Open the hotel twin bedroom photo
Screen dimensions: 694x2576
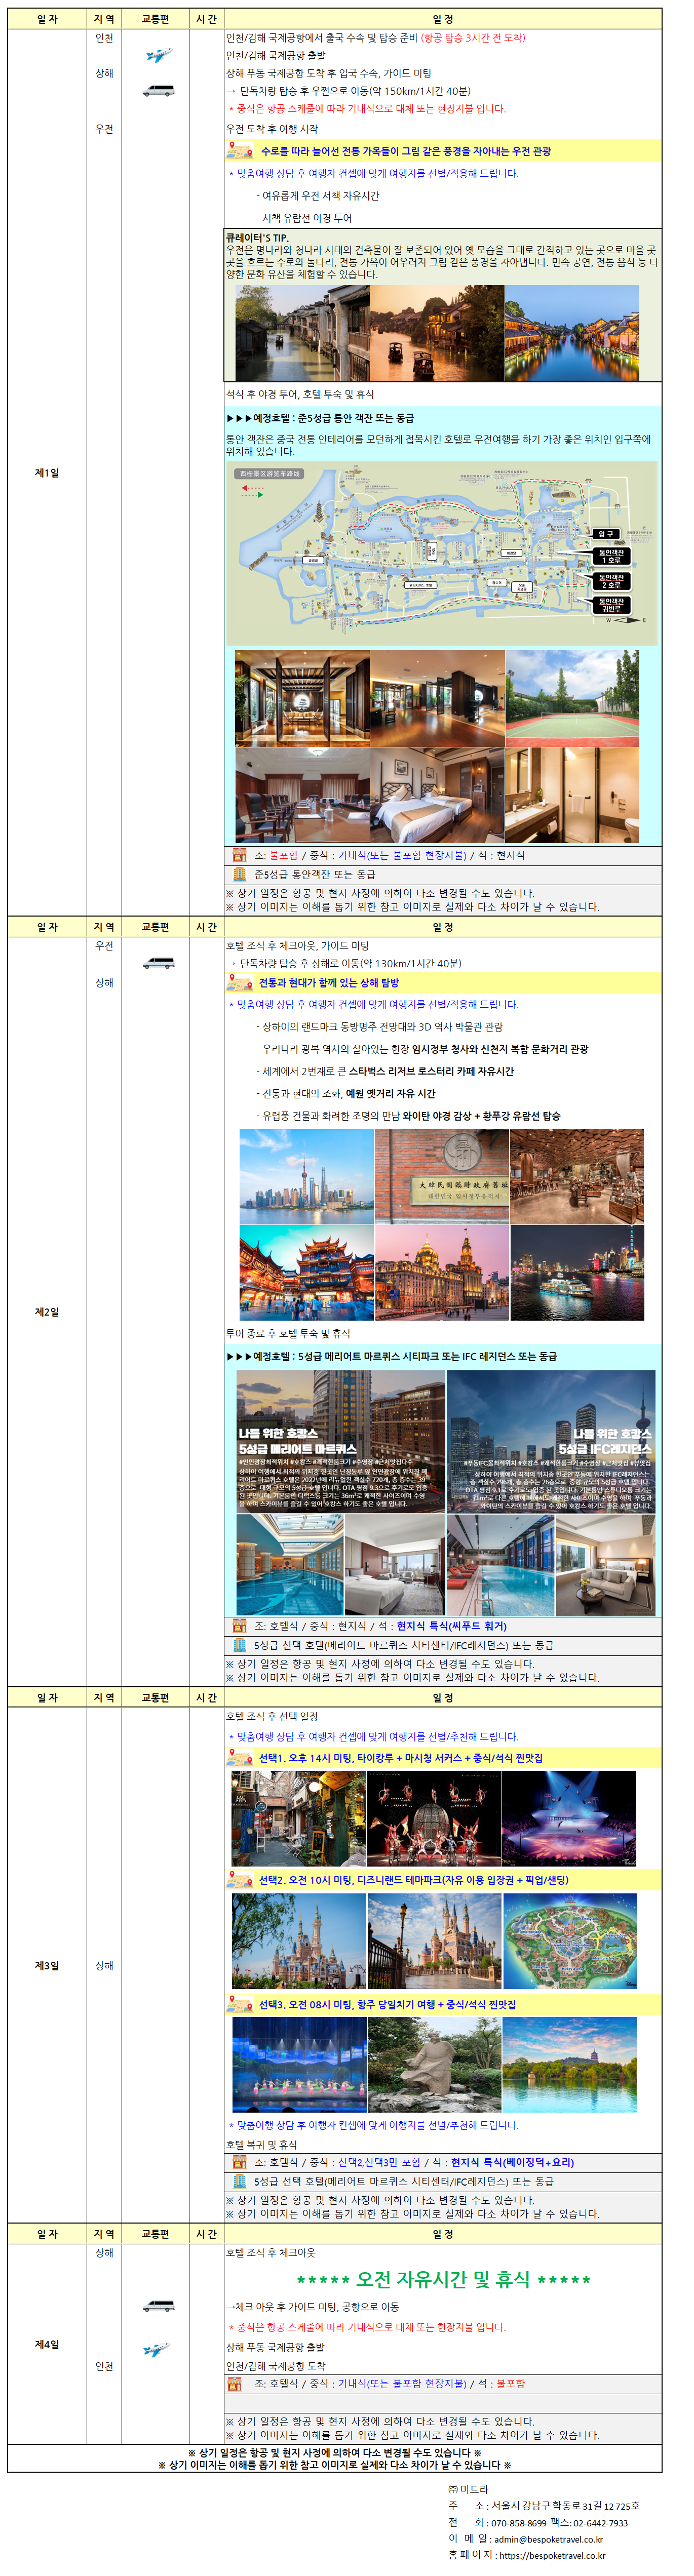click(x=437, y=796)
